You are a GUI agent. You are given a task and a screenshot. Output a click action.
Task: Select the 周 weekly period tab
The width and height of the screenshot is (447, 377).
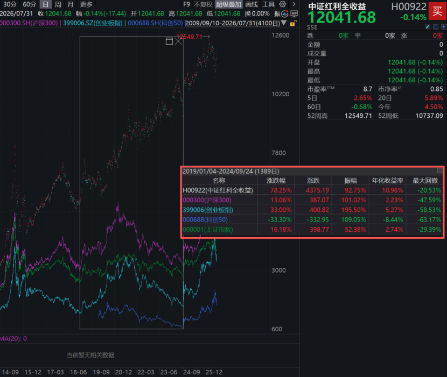[x=58, y=4]
